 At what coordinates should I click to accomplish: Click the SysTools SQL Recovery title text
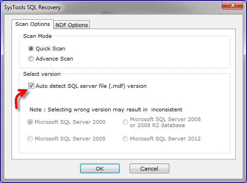click(x=32, y=7)
